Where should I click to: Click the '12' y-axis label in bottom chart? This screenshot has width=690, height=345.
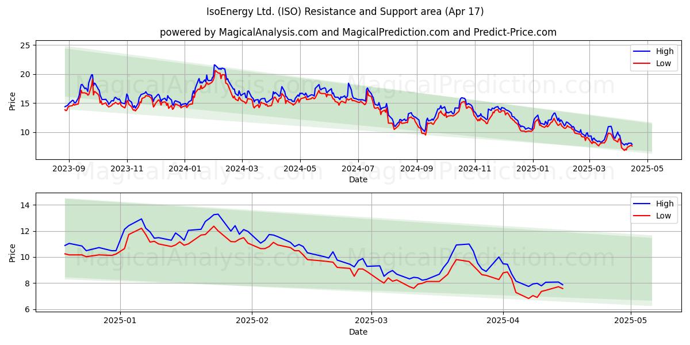[x=25, y=231]
